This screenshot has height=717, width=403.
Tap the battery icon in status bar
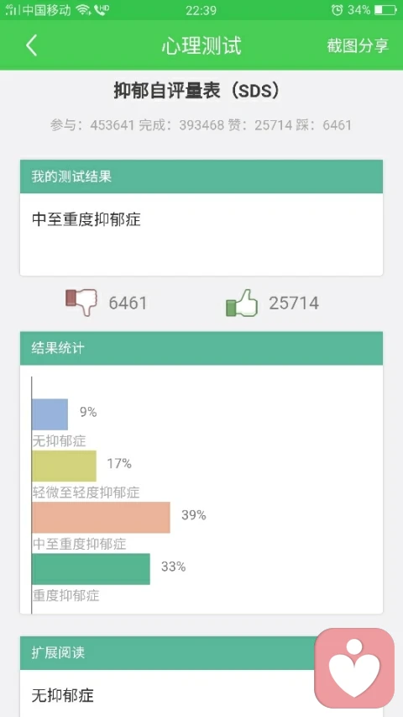(385, 9)
